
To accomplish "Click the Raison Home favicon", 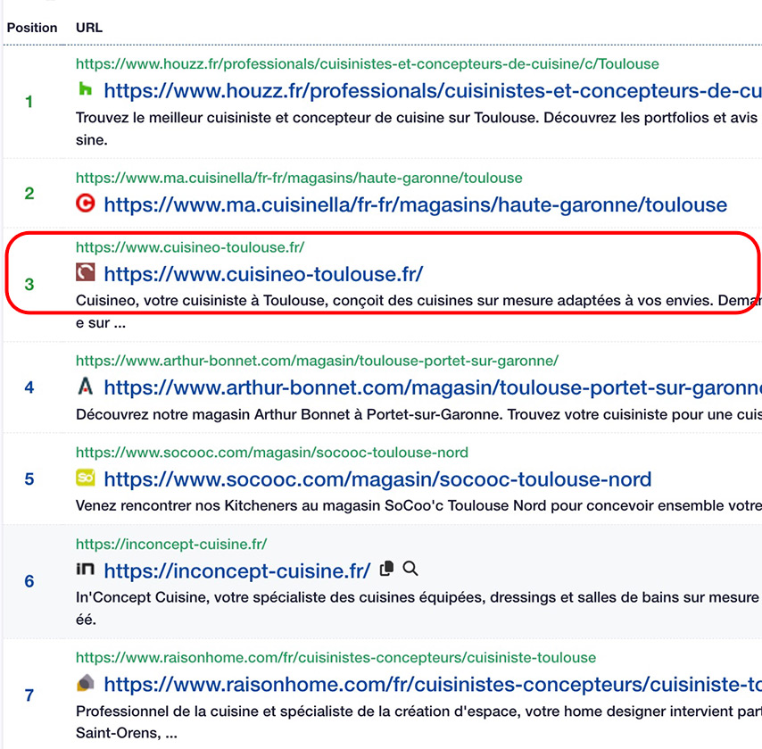I will (x=85, y=683).
